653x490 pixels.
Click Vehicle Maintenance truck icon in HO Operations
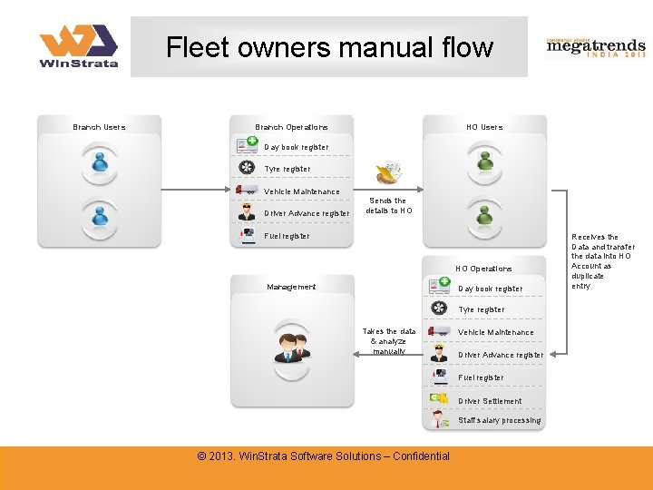point(439,331)
